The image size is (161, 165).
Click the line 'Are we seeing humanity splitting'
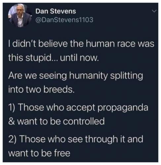(x=76, y=76)
